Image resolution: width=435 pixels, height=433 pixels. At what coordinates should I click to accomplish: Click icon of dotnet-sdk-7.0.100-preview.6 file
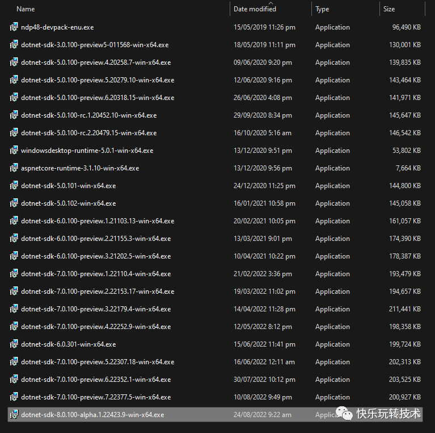[14, 380]
